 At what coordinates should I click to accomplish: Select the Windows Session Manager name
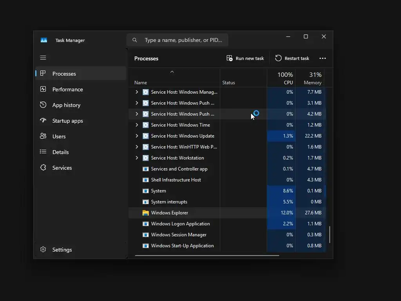coord(179,235)
